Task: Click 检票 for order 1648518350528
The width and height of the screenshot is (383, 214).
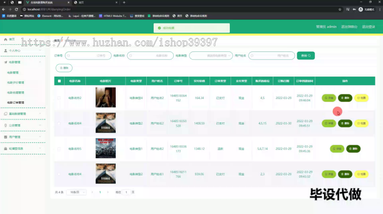Action: click(361, 123)
